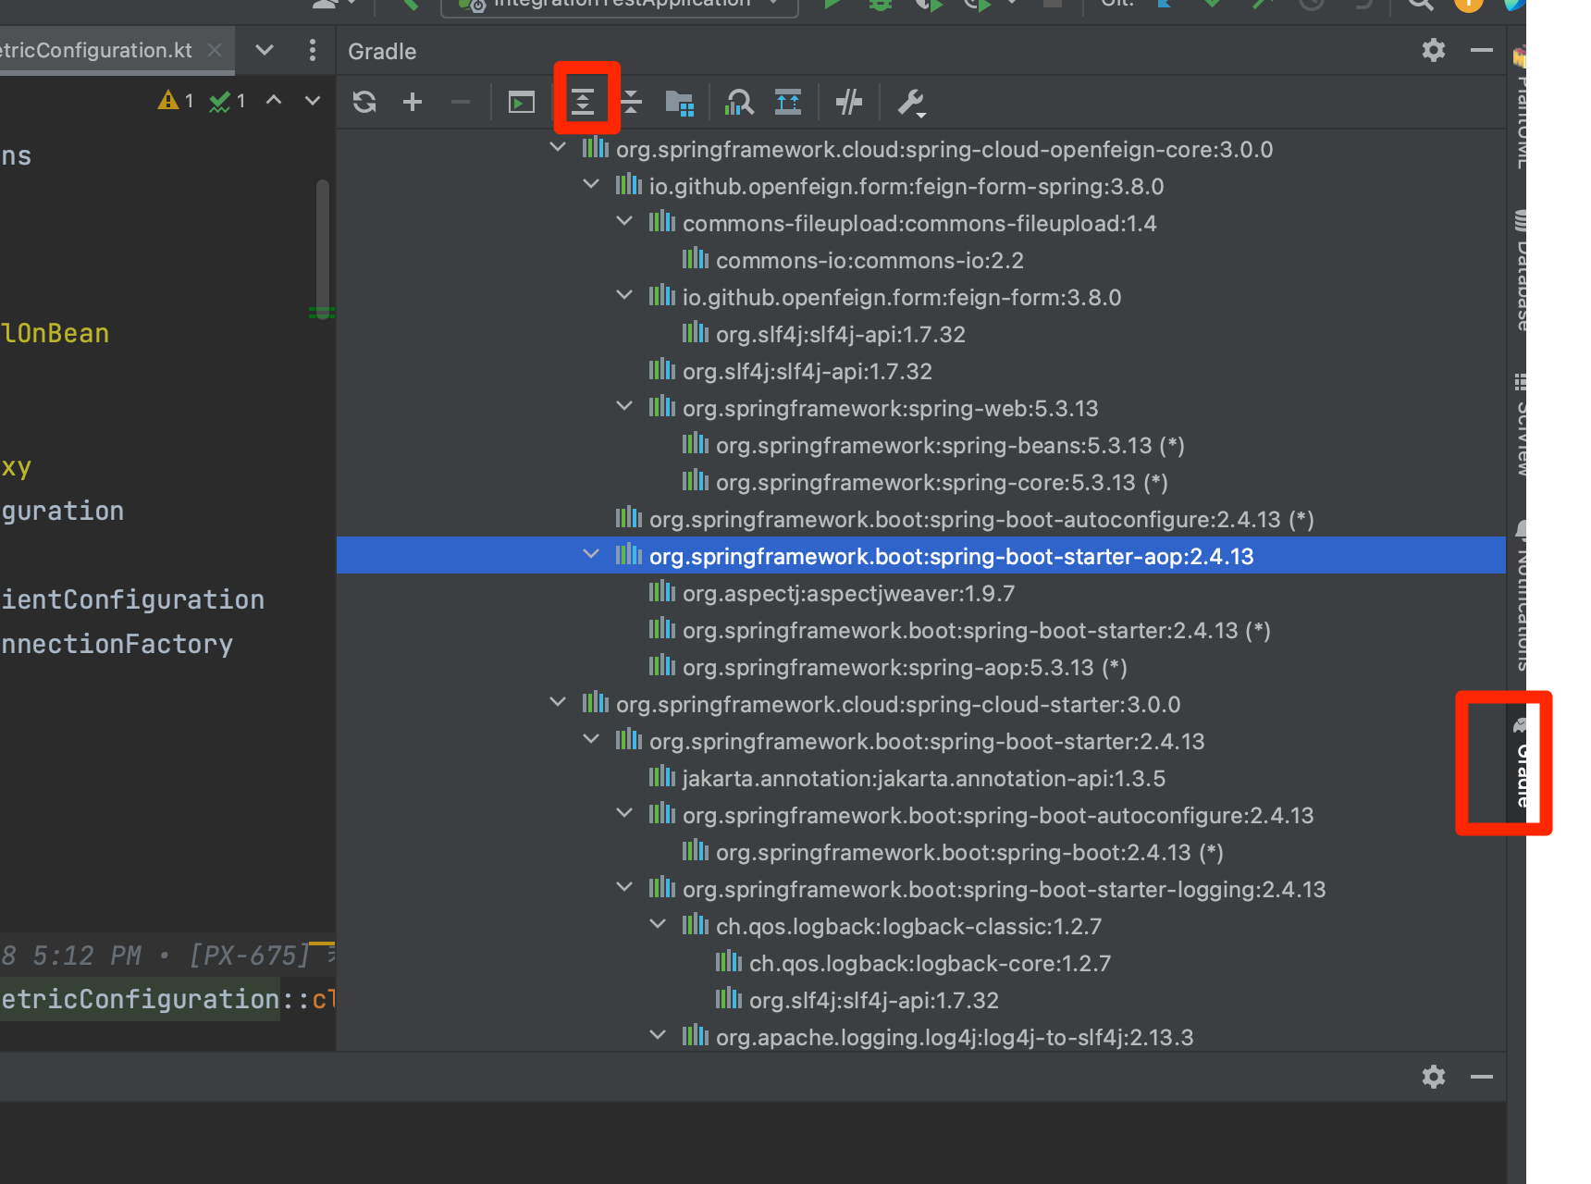The image size is (1591, 1184).
Task: Open the Gradle panel gear options
Action: click(x=1434, y=50)
